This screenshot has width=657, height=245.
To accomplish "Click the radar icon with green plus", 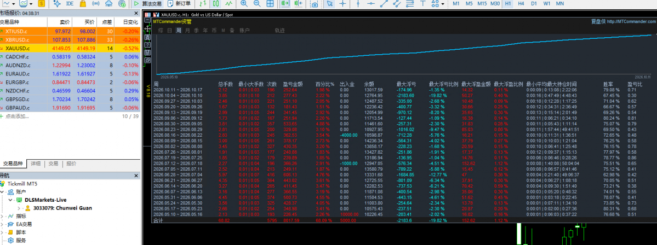I will click(122, 4).
